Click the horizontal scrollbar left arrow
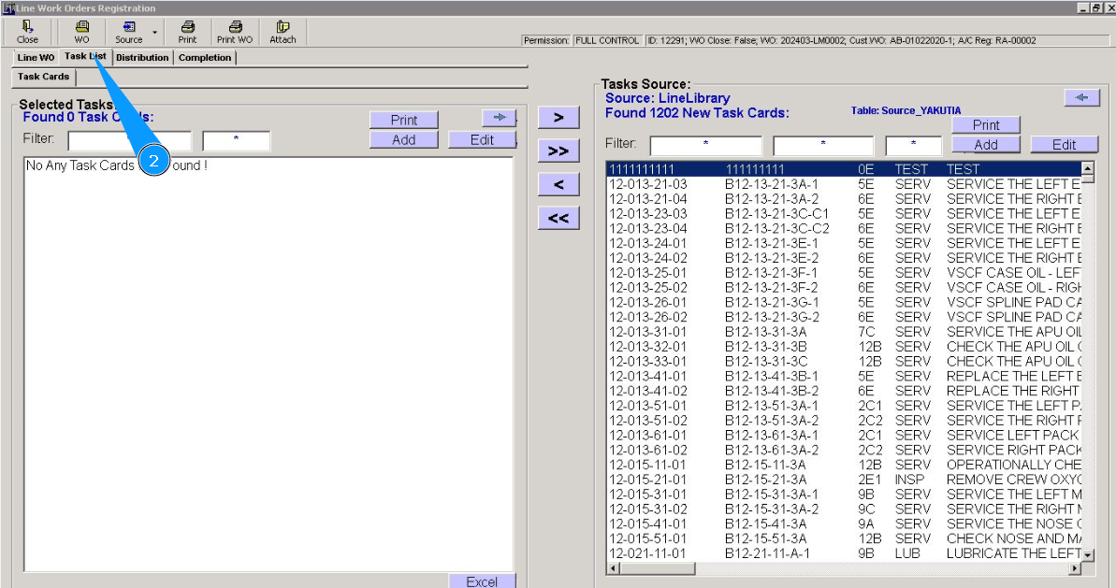Image resolution: width=1116 pixels, height=588 pixels. click(x=614, y=568)
